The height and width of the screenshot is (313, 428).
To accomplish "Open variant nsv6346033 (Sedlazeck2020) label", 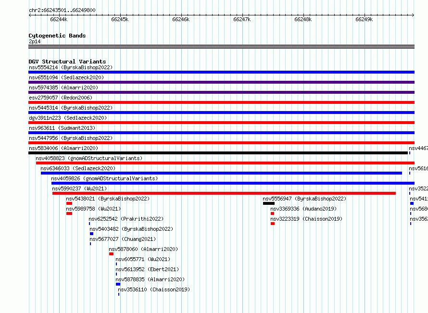I will [x=78, y=168].
